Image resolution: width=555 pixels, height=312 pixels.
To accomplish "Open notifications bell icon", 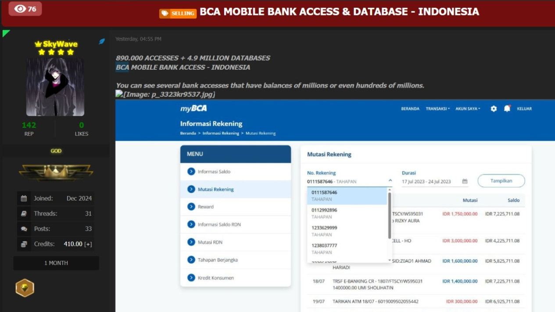I will coord(507,108).
